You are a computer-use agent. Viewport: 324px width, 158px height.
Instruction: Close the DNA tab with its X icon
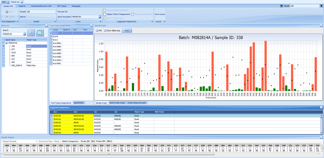[x=8, y=2]
